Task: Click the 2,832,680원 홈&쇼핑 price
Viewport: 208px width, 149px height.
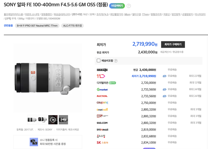Action: click(x=149, y=136)
